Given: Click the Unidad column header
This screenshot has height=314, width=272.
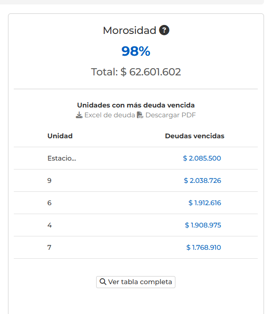Looking at the screenshot, I should click(x=60, y=136).
